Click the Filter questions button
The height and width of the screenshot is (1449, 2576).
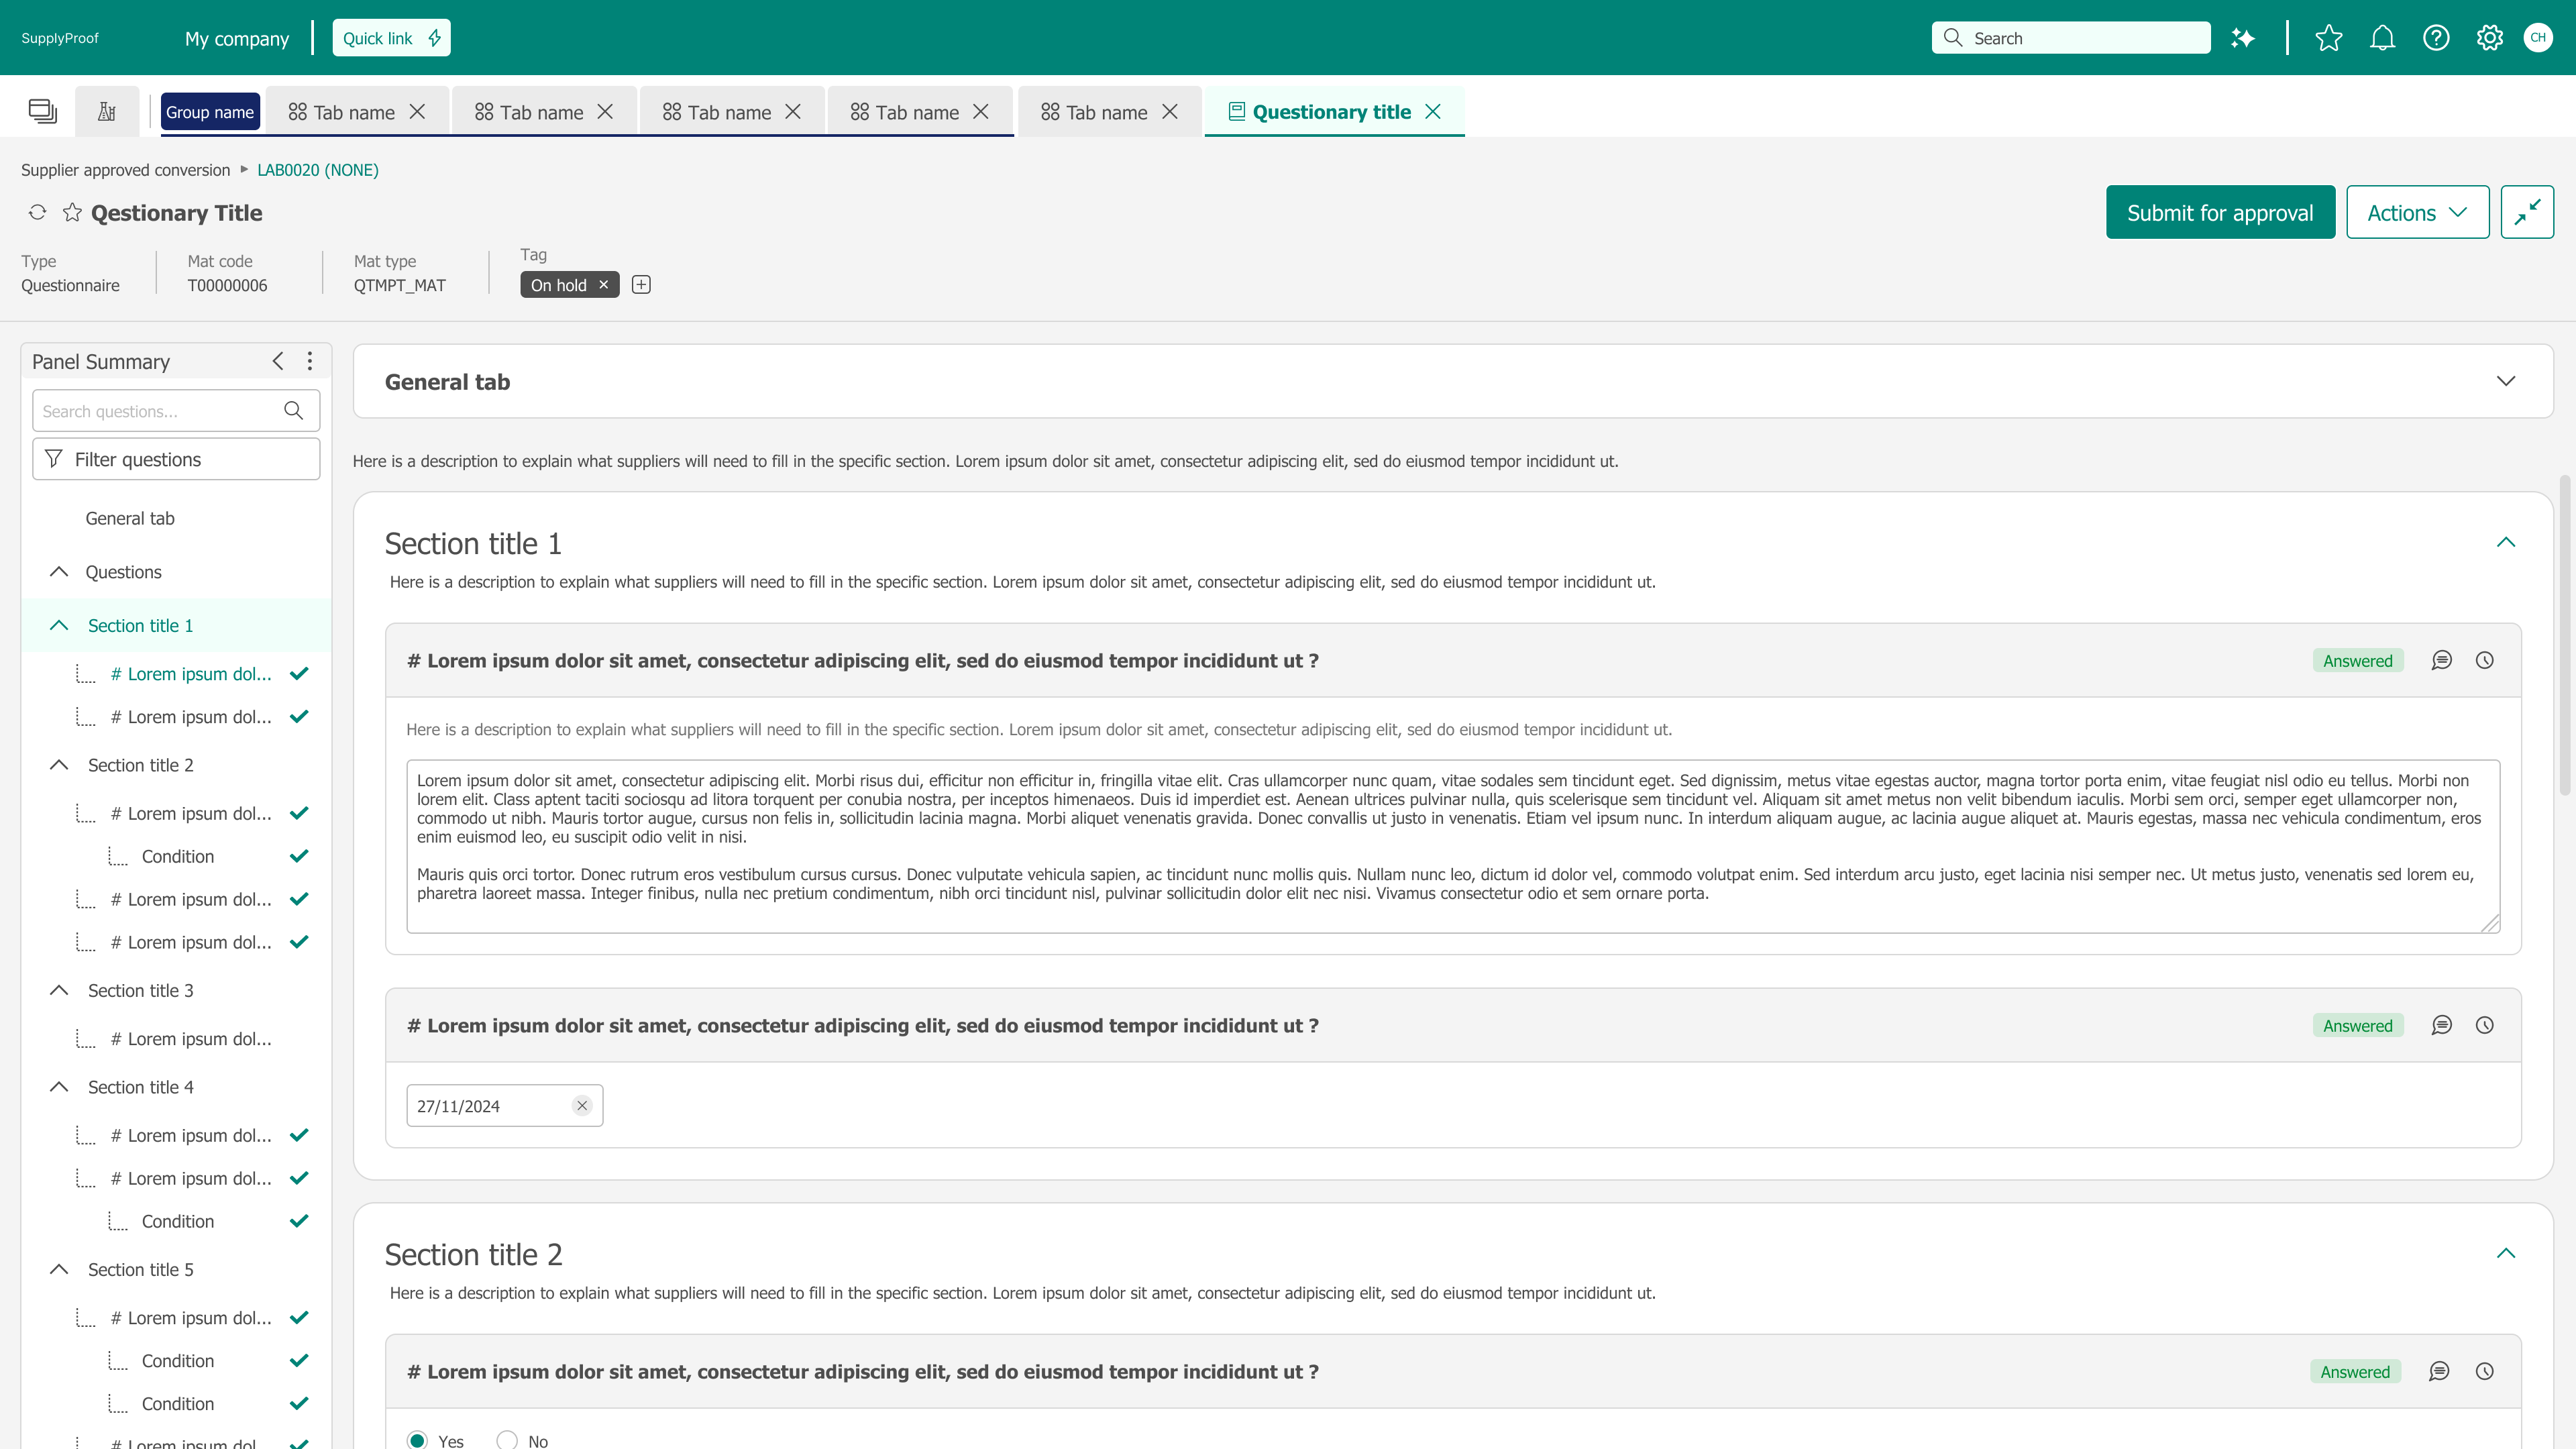(176, 459)
